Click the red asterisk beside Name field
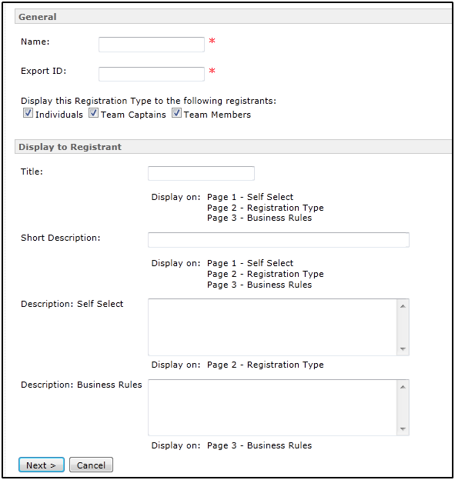Screen dimensions: 455x480 [212, 41]
